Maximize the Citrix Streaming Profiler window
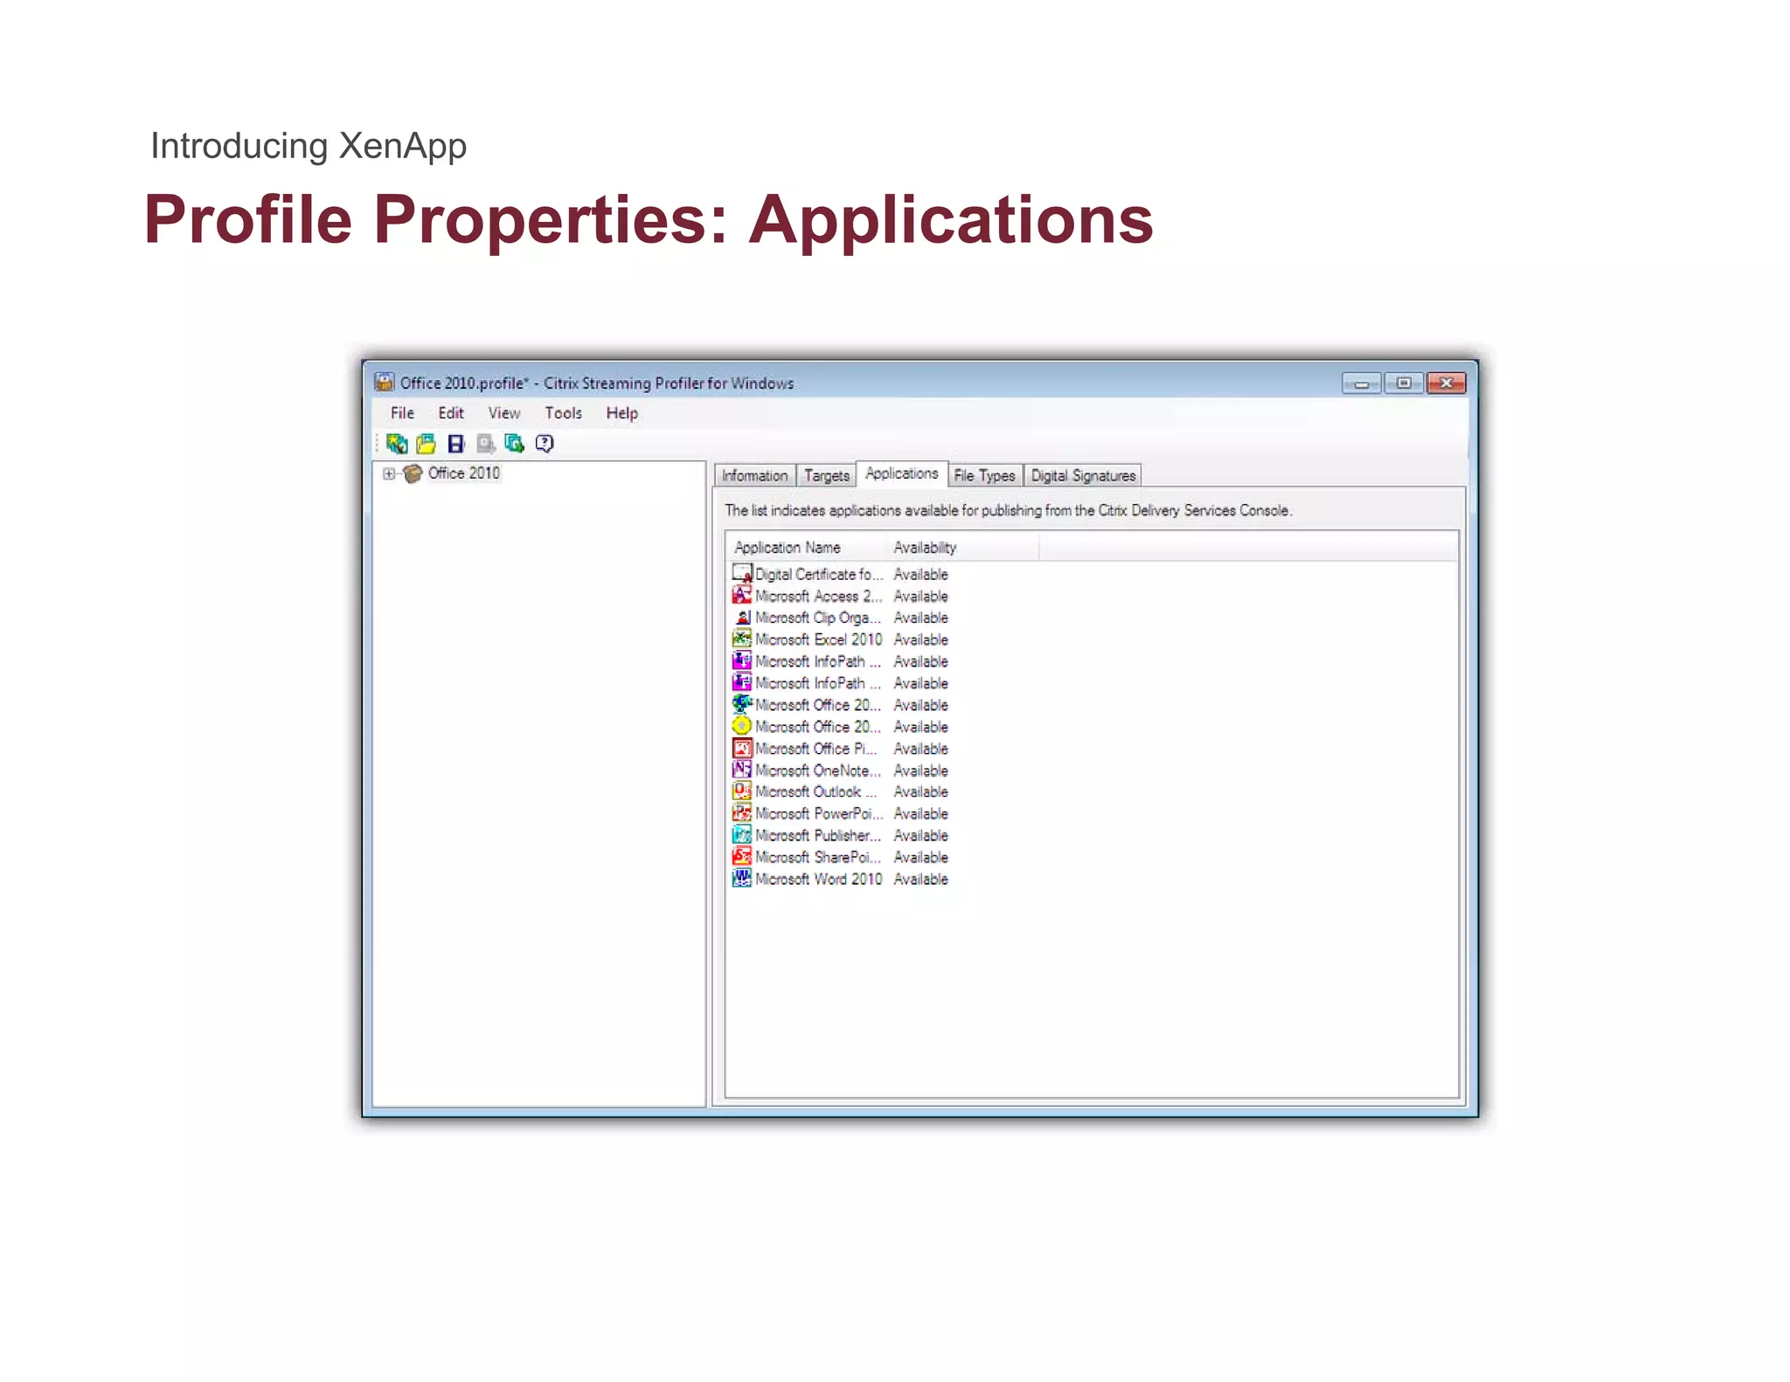Screen dimensions: 1790x1382 click(1404, 384)
